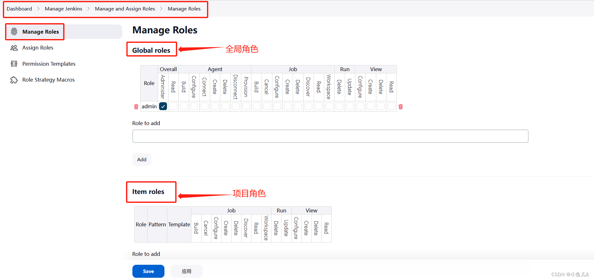
Task: Click the Permission Templates braces icon
Action: (x=14, y=64)
